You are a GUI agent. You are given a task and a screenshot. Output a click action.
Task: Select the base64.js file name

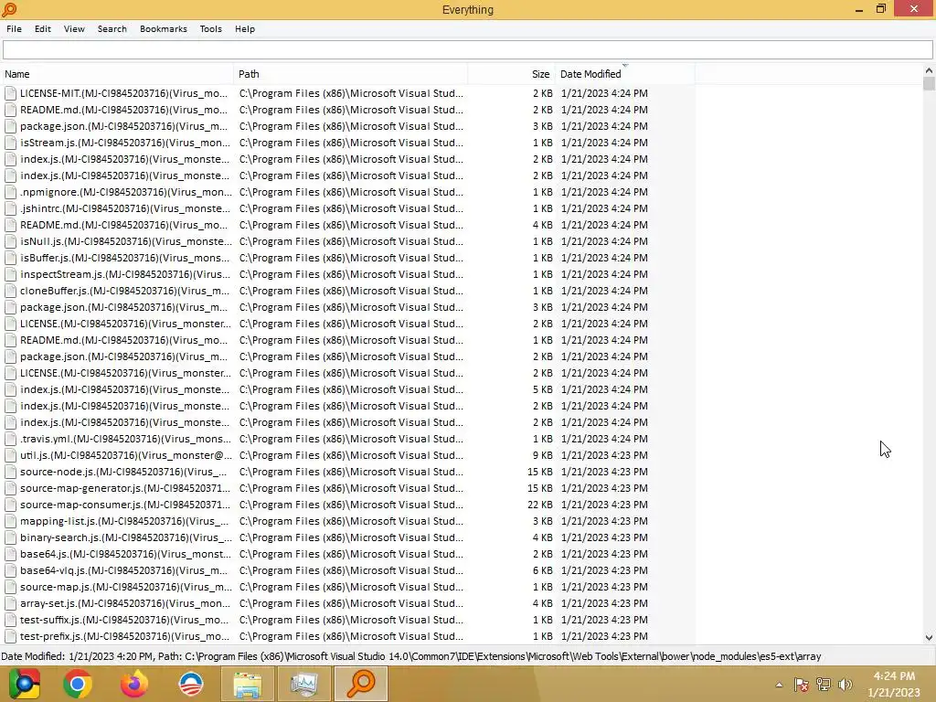tap(124, 554)
